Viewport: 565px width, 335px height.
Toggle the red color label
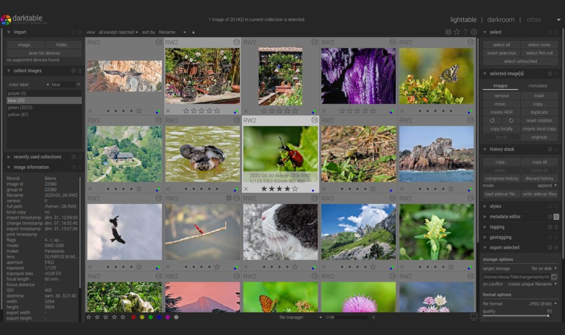(134, 317)
